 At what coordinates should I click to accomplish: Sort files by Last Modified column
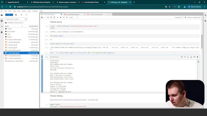(x=33, y=26)
